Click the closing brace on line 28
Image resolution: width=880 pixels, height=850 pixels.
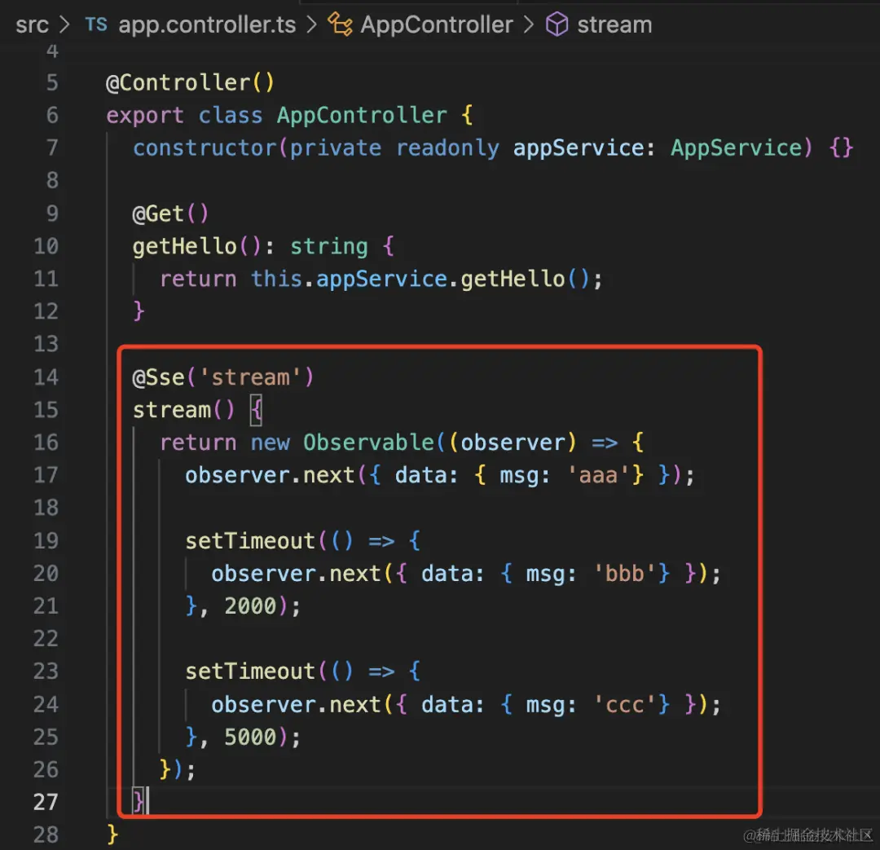pos(112,835)
